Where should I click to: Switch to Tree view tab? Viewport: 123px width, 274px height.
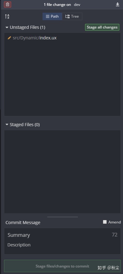click(72, 16)
